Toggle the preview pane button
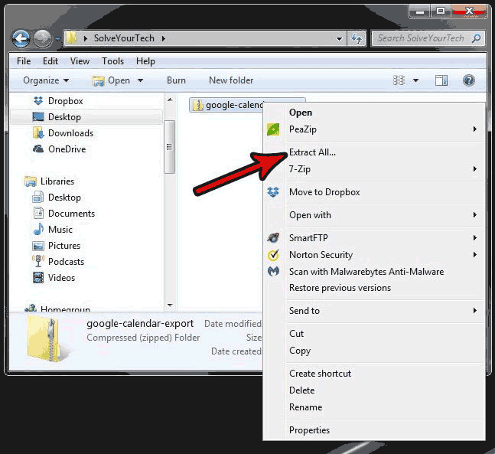Viewport: 495px width, 454px height. [x=441, y=80]
